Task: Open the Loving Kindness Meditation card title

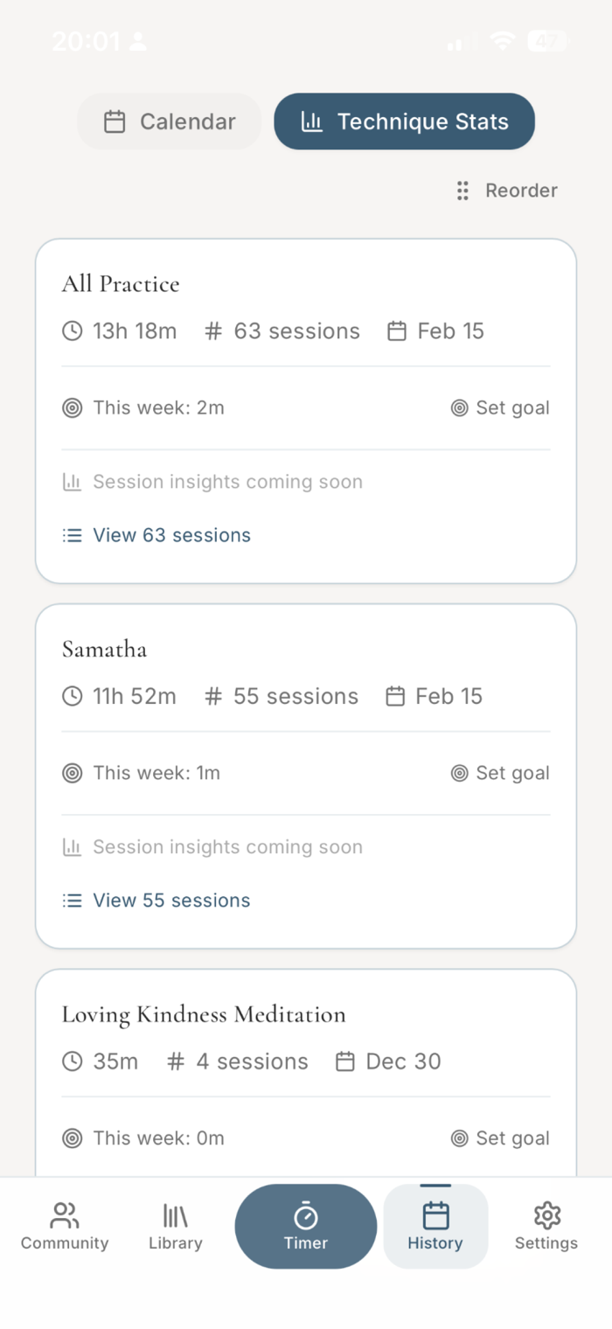Action: (204, 1014)
